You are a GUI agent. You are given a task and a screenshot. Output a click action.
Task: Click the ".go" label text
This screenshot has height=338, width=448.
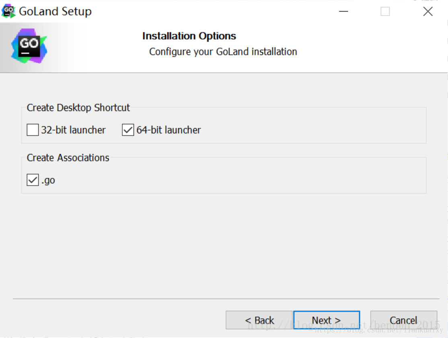click(48, 180)
